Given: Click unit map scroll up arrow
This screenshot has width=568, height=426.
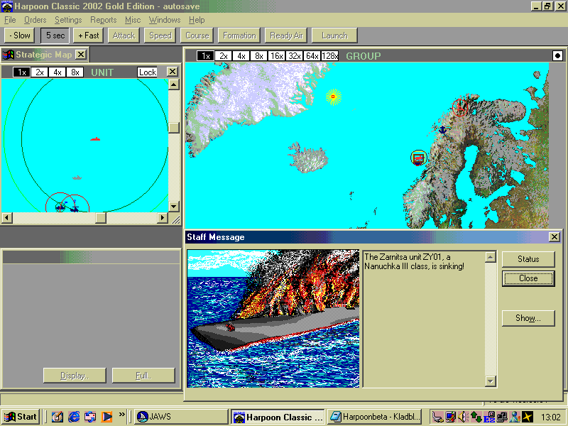Looking at the screenshot, I should click(x=174, y=84).
